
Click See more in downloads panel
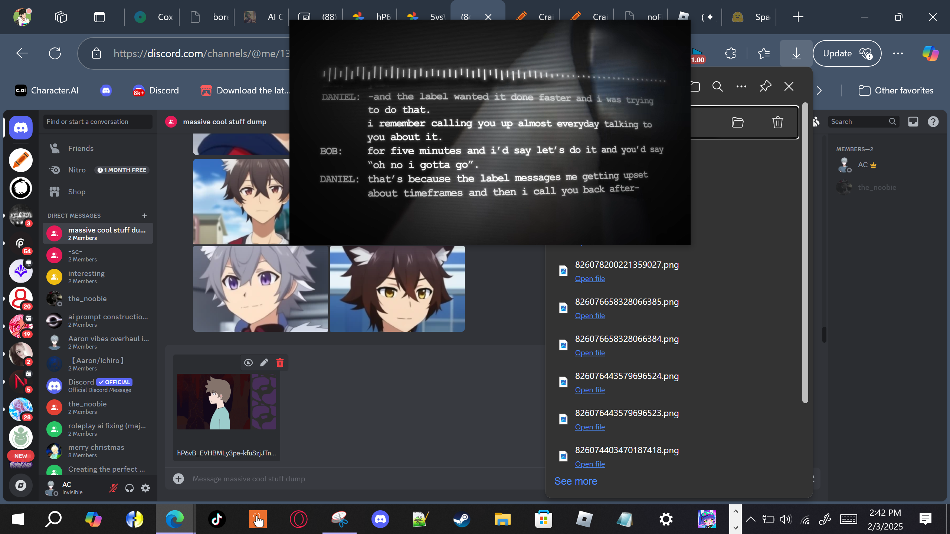(x=576, y=481)
